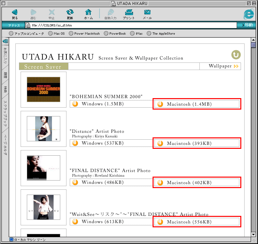The width and height of the screenshot is (258, 244).
Task: Click the Wait&See Artist Photo thumbnail
Action: [x=44, y=207]
